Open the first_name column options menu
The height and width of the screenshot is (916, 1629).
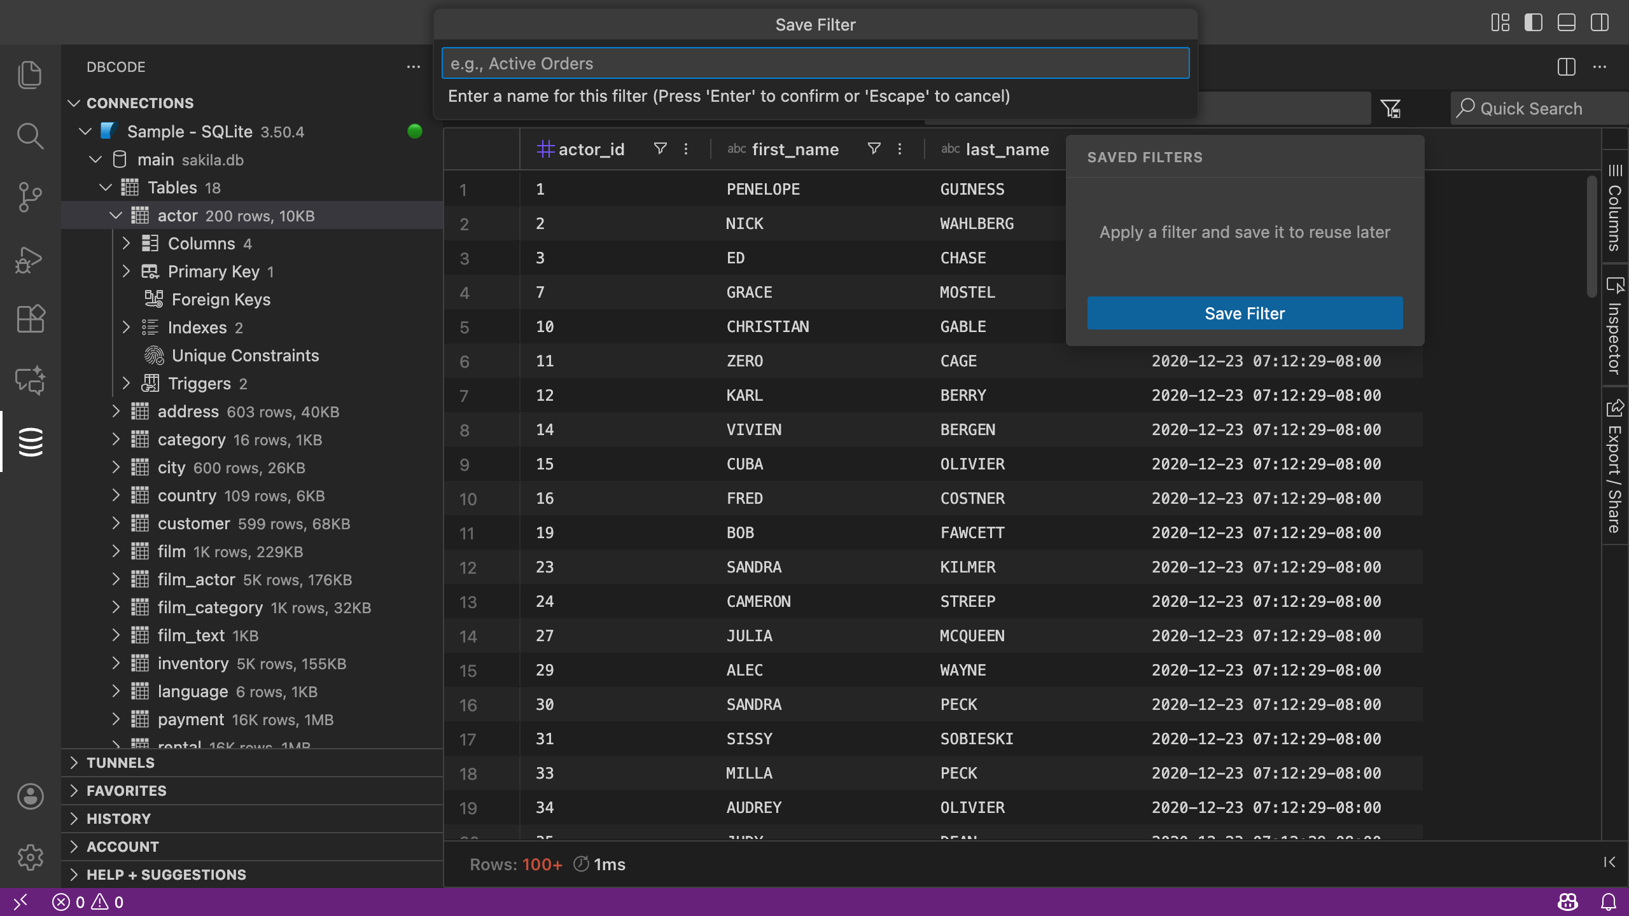(899, 149)
